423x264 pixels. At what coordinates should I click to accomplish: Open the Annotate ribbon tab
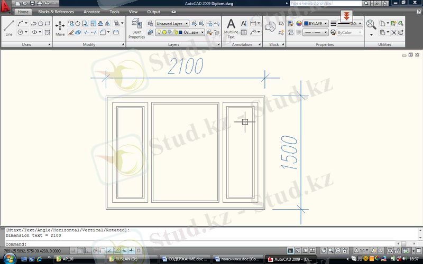(91, 12)
